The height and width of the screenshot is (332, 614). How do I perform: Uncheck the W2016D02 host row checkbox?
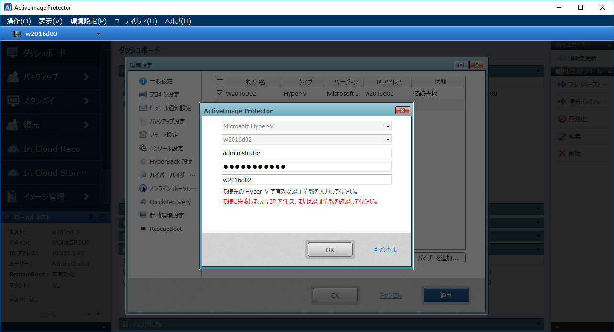pyautogui.click(x=220, y=93)
